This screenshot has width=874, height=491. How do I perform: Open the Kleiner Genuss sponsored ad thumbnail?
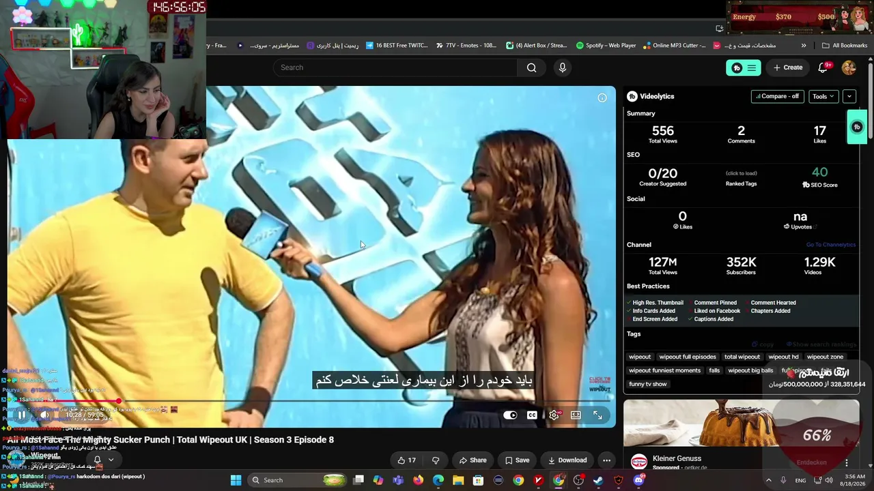pos(741,423)
